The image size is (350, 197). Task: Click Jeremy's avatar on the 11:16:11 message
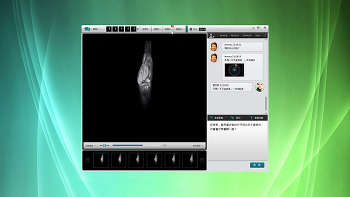click(x=214, y=46)
